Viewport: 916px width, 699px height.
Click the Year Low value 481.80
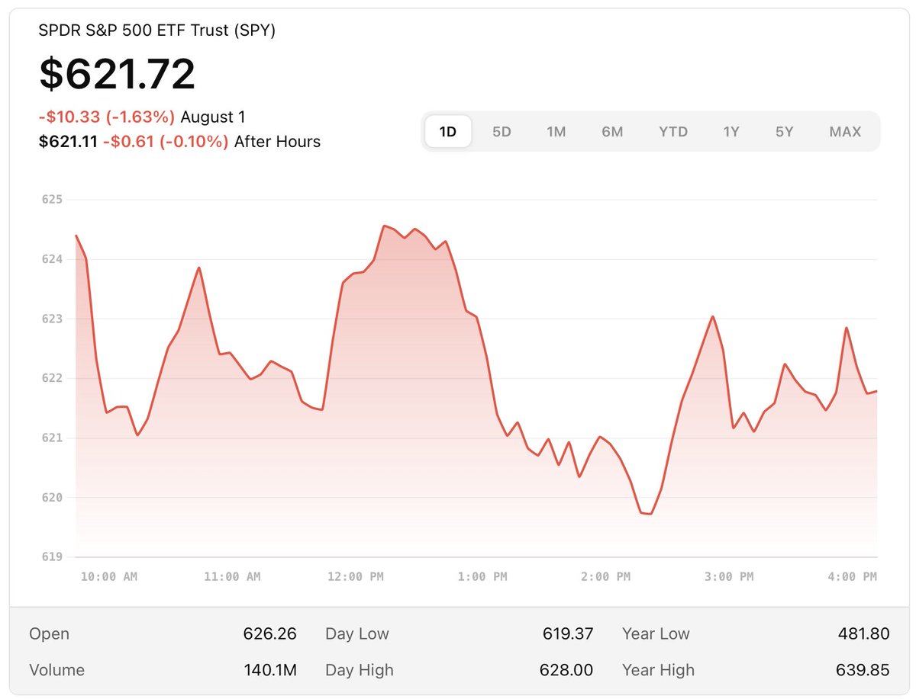(863, 634)
